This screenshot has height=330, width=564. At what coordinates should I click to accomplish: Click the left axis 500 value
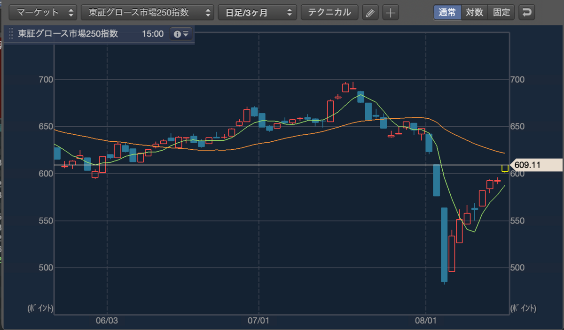coord(46,268)
